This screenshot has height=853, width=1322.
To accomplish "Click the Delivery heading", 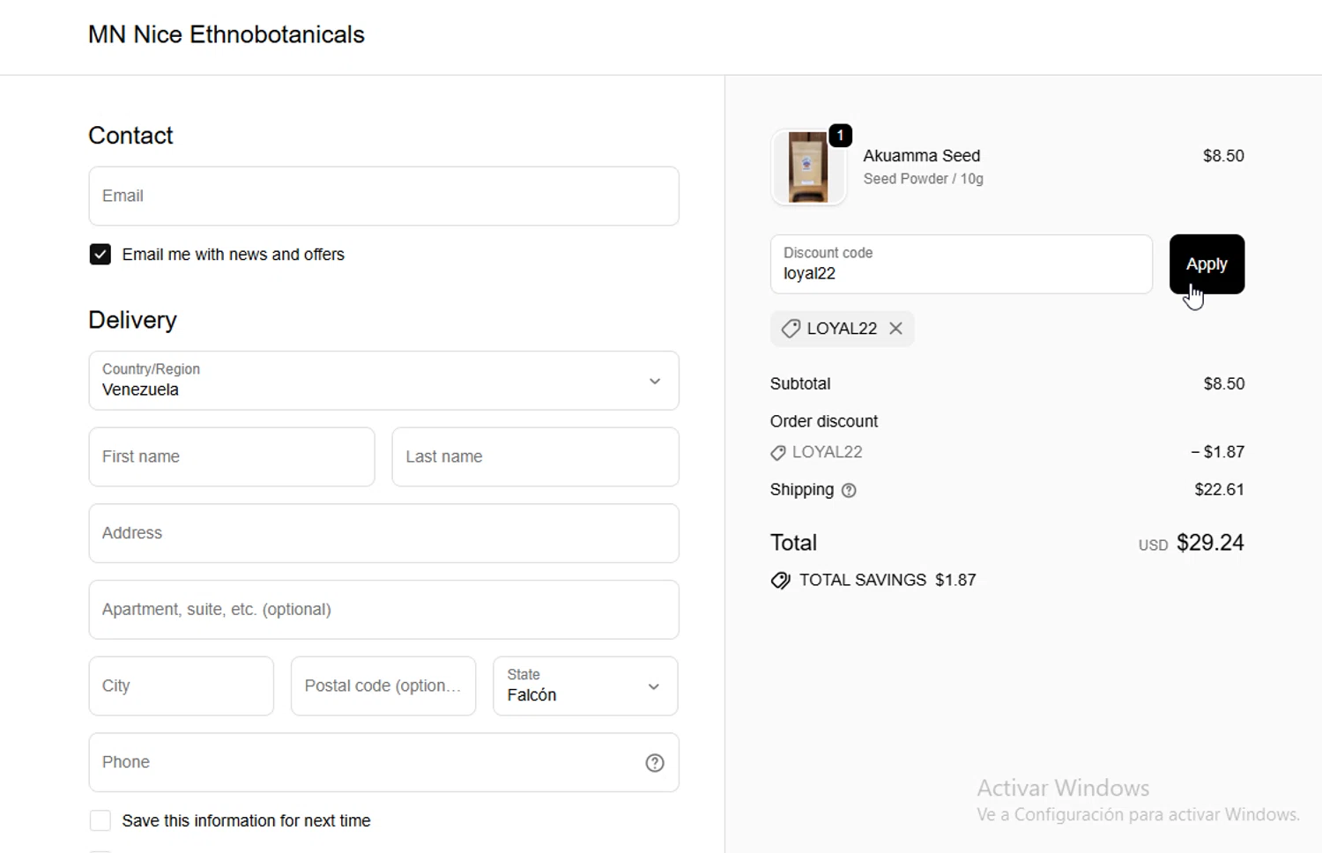I will click(x=132, y=320).
